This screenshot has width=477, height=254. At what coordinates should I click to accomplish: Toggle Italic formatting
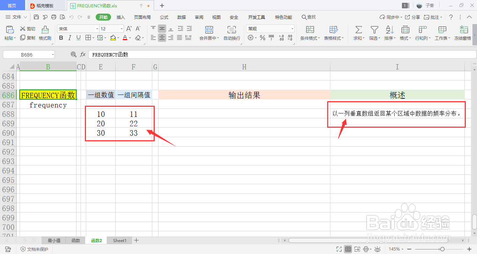tap(70, 38)
